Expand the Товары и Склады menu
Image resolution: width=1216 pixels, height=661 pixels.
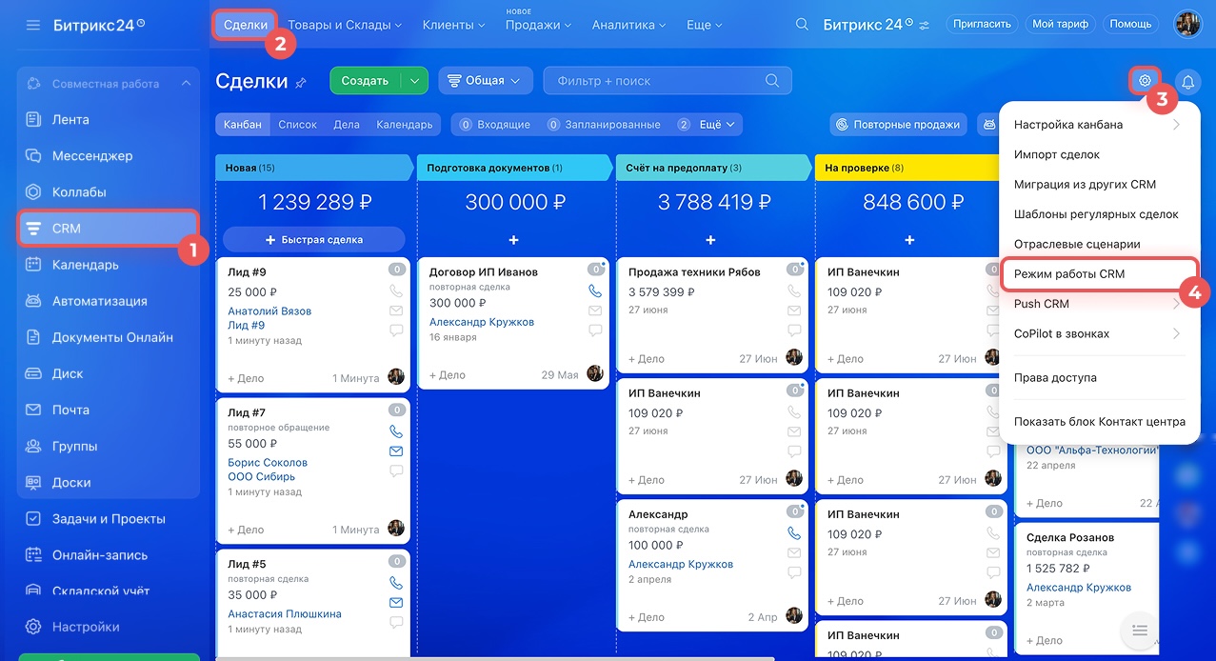coord(345,25)
